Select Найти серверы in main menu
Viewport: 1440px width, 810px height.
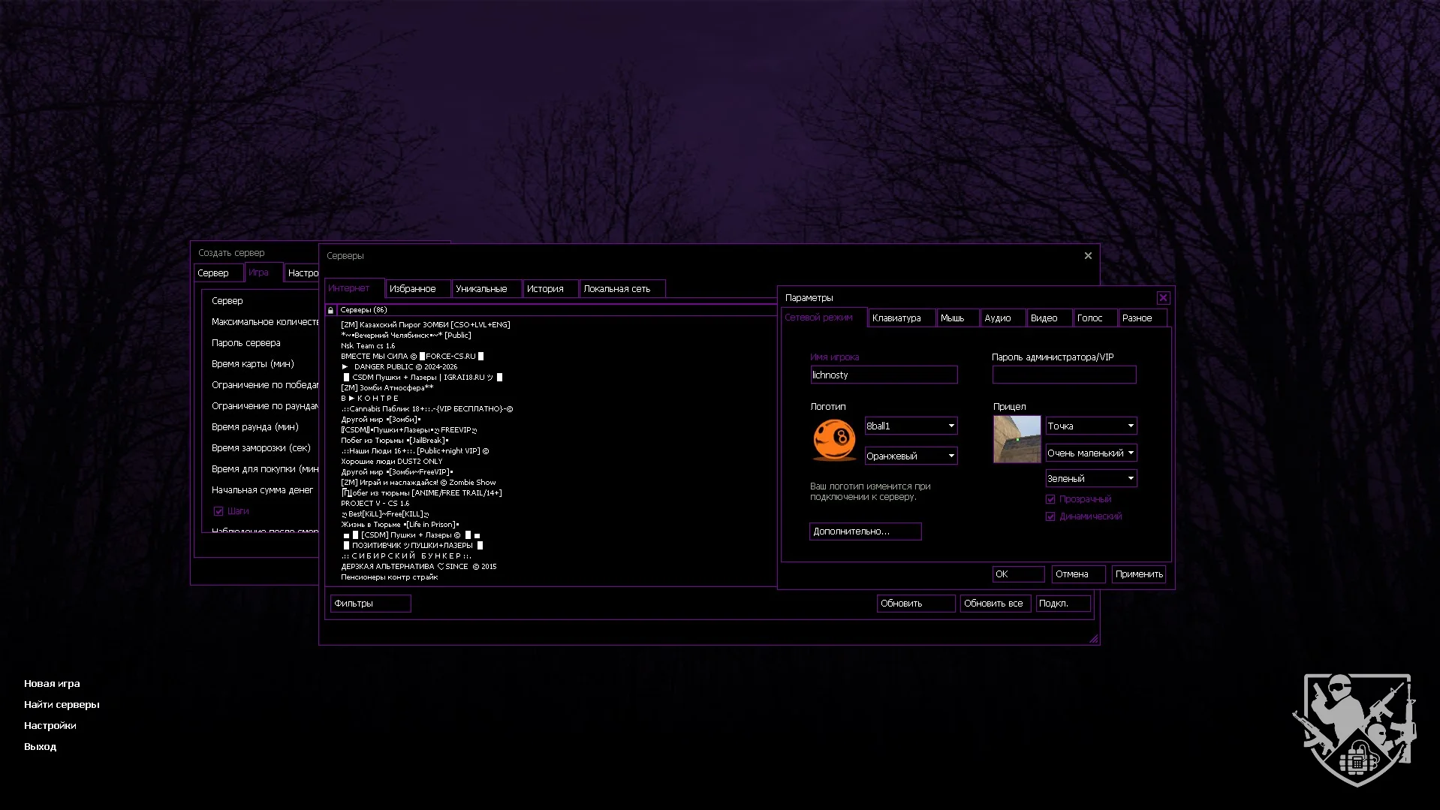pos(62,704)
